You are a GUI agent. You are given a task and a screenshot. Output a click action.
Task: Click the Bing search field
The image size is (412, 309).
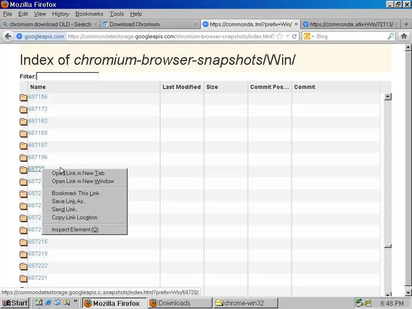point(351,36)
